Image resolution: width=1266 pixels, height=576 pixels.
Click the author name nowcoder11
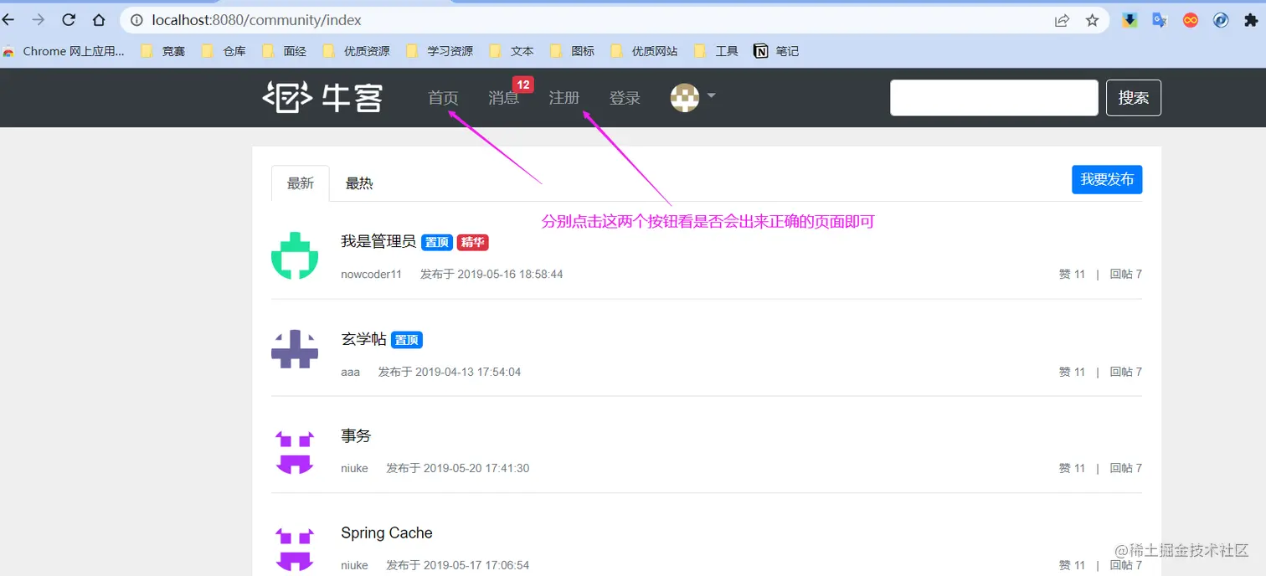point(372,275)
